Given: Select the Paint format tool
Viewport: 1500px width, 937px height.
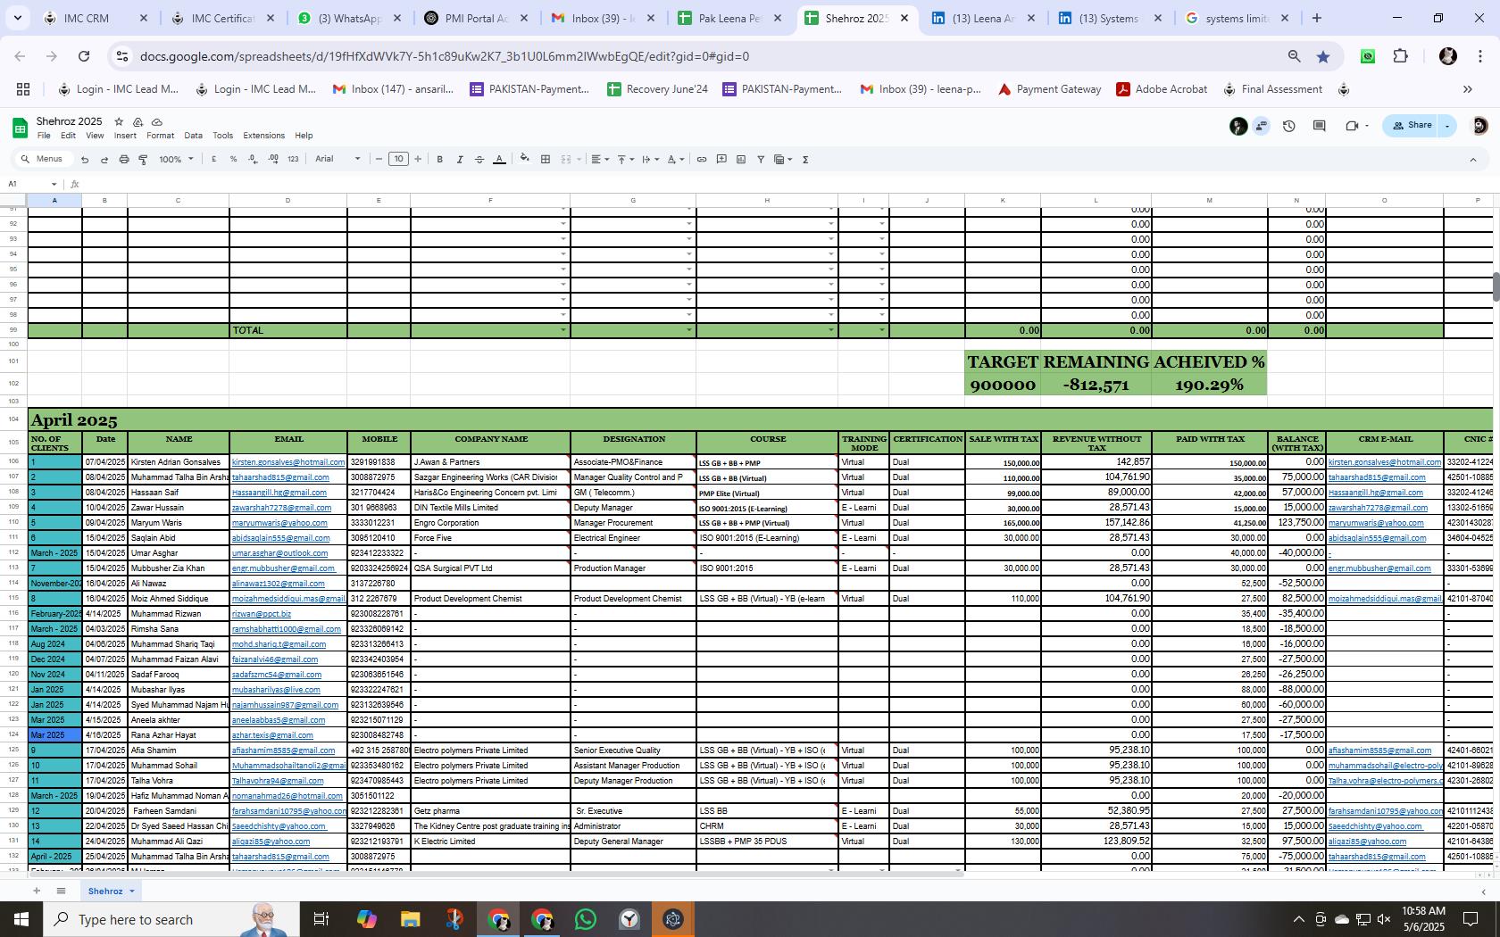Looking at the screenshot, I should pos(144,160).
